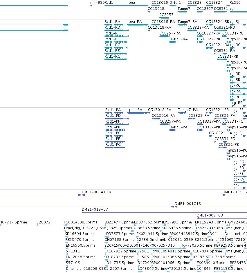The image size is (247, 273).
Task: Click transcript Rcd1-RE label
Action: [x=112, y=51]
